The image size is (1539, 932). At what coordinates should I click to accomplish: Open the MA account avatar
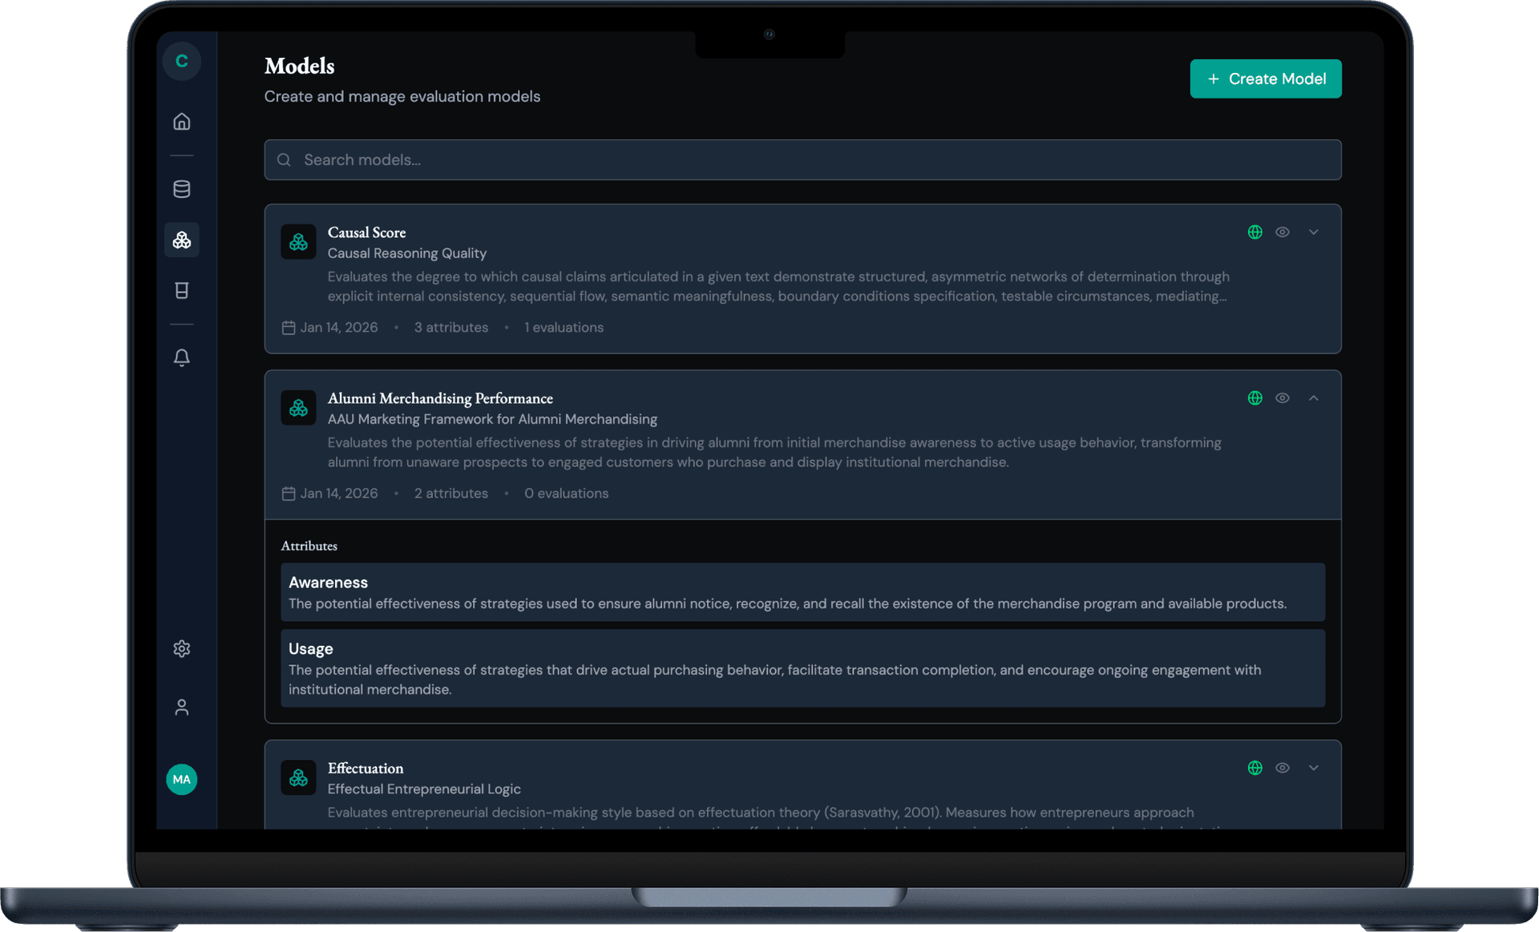181,779
